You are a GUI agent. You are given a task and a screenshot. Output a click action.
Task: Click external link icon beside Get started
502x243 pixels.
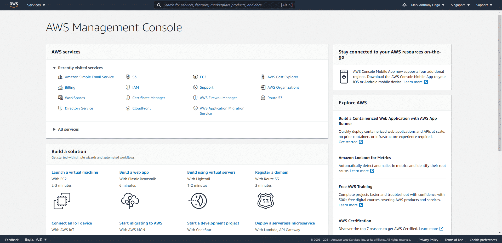click(x=361, y=142)
